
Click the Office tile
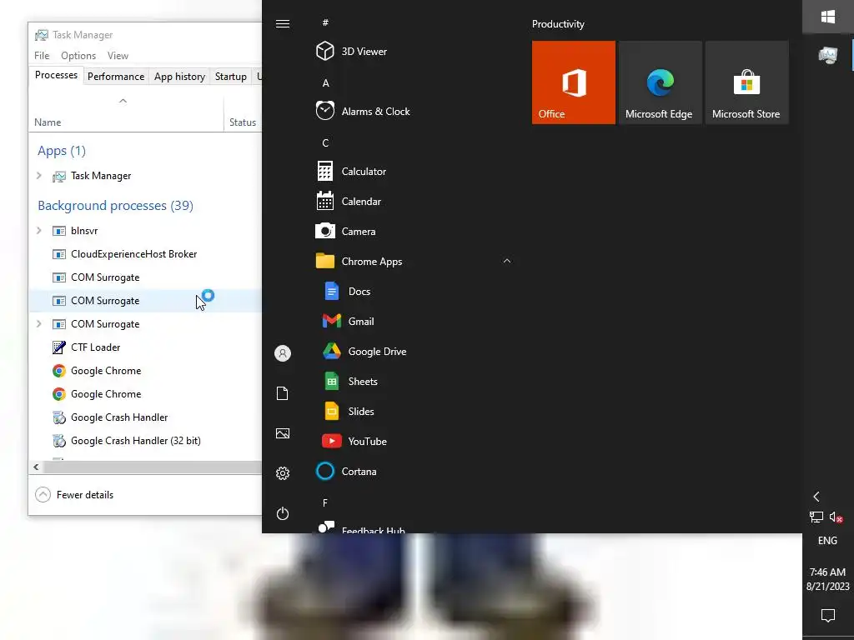coord(574,82)
